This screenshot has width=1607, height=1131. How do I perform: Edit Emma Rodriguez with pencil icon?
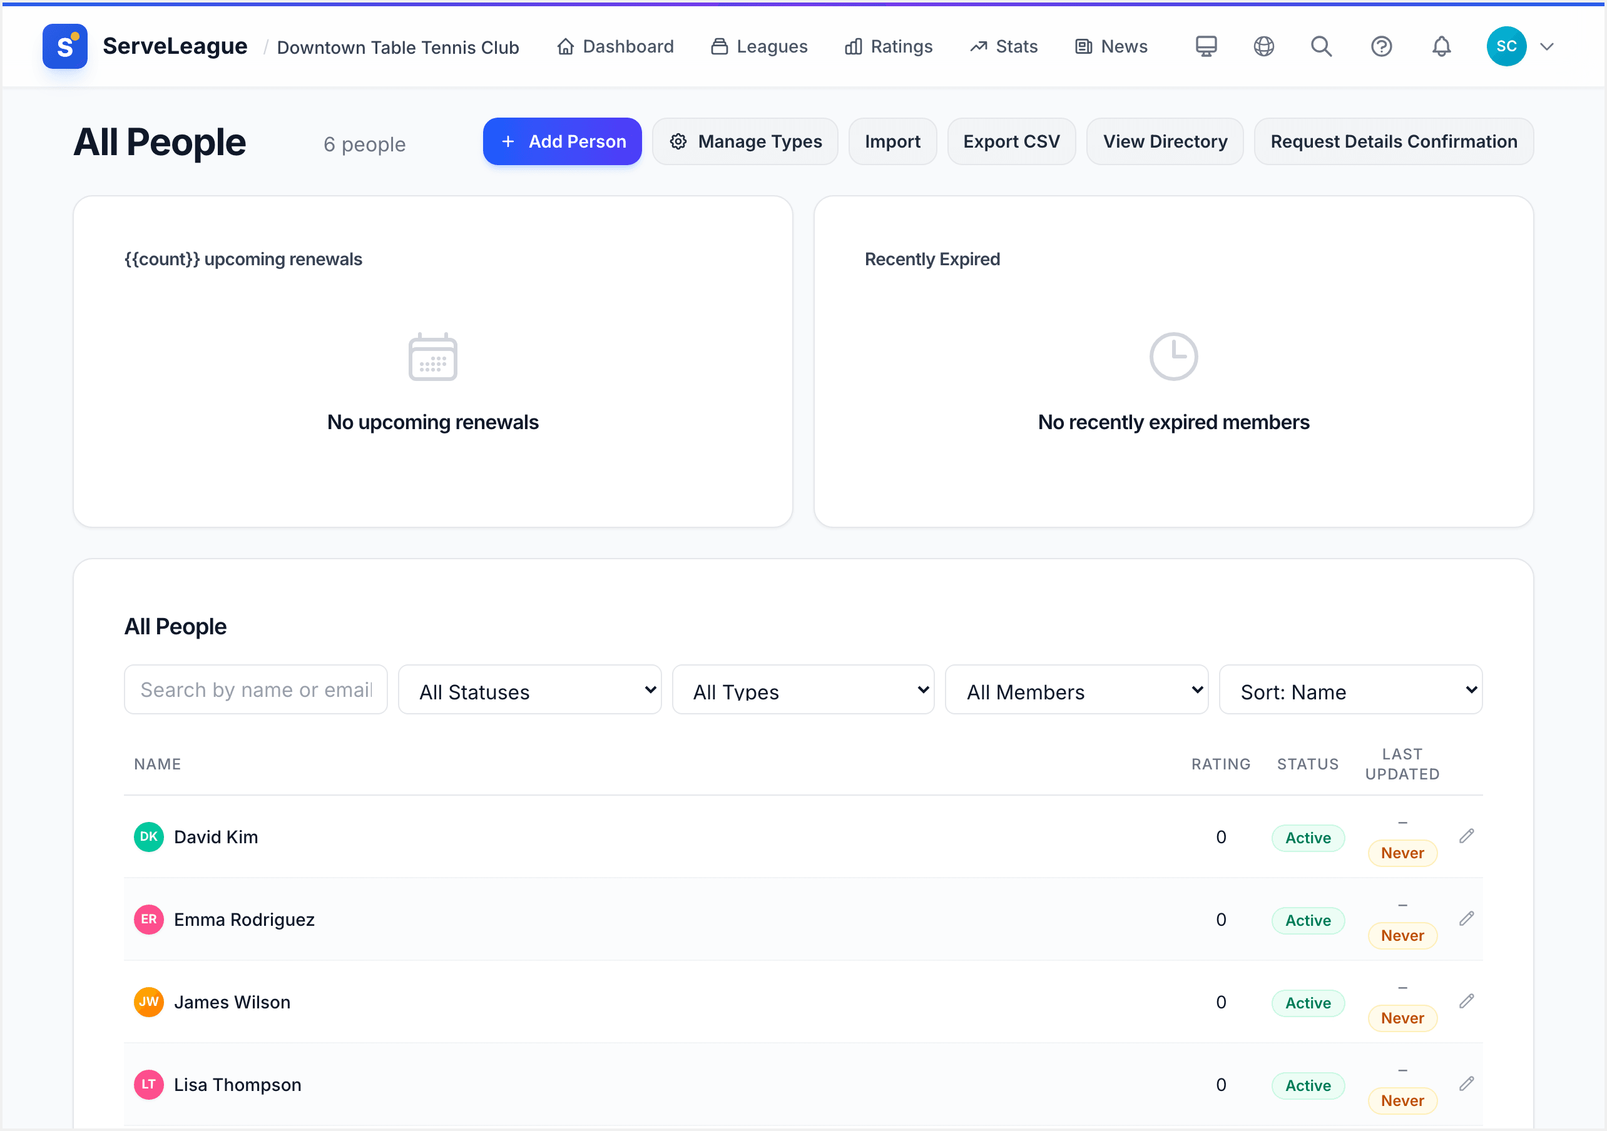pyautogui.click(x=1466, y=918)
